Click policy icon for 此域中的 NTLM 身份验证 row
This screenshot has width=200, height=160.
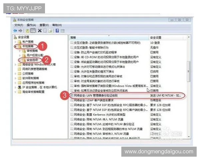[x=72, y=124]
